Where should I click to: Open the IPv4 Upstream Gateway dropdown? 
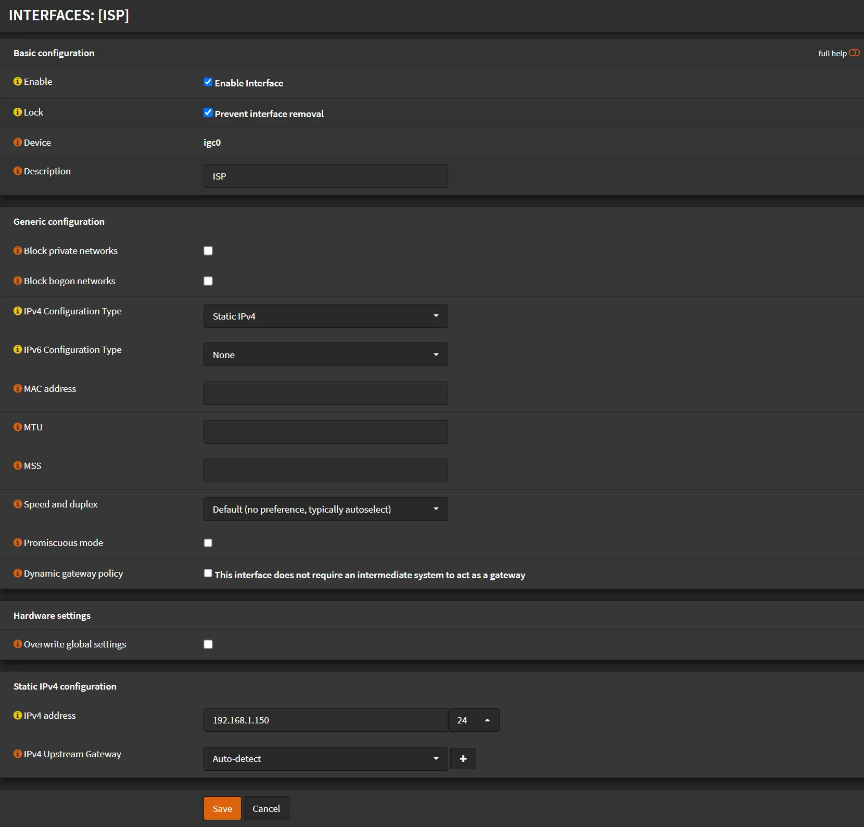[325, 758]
